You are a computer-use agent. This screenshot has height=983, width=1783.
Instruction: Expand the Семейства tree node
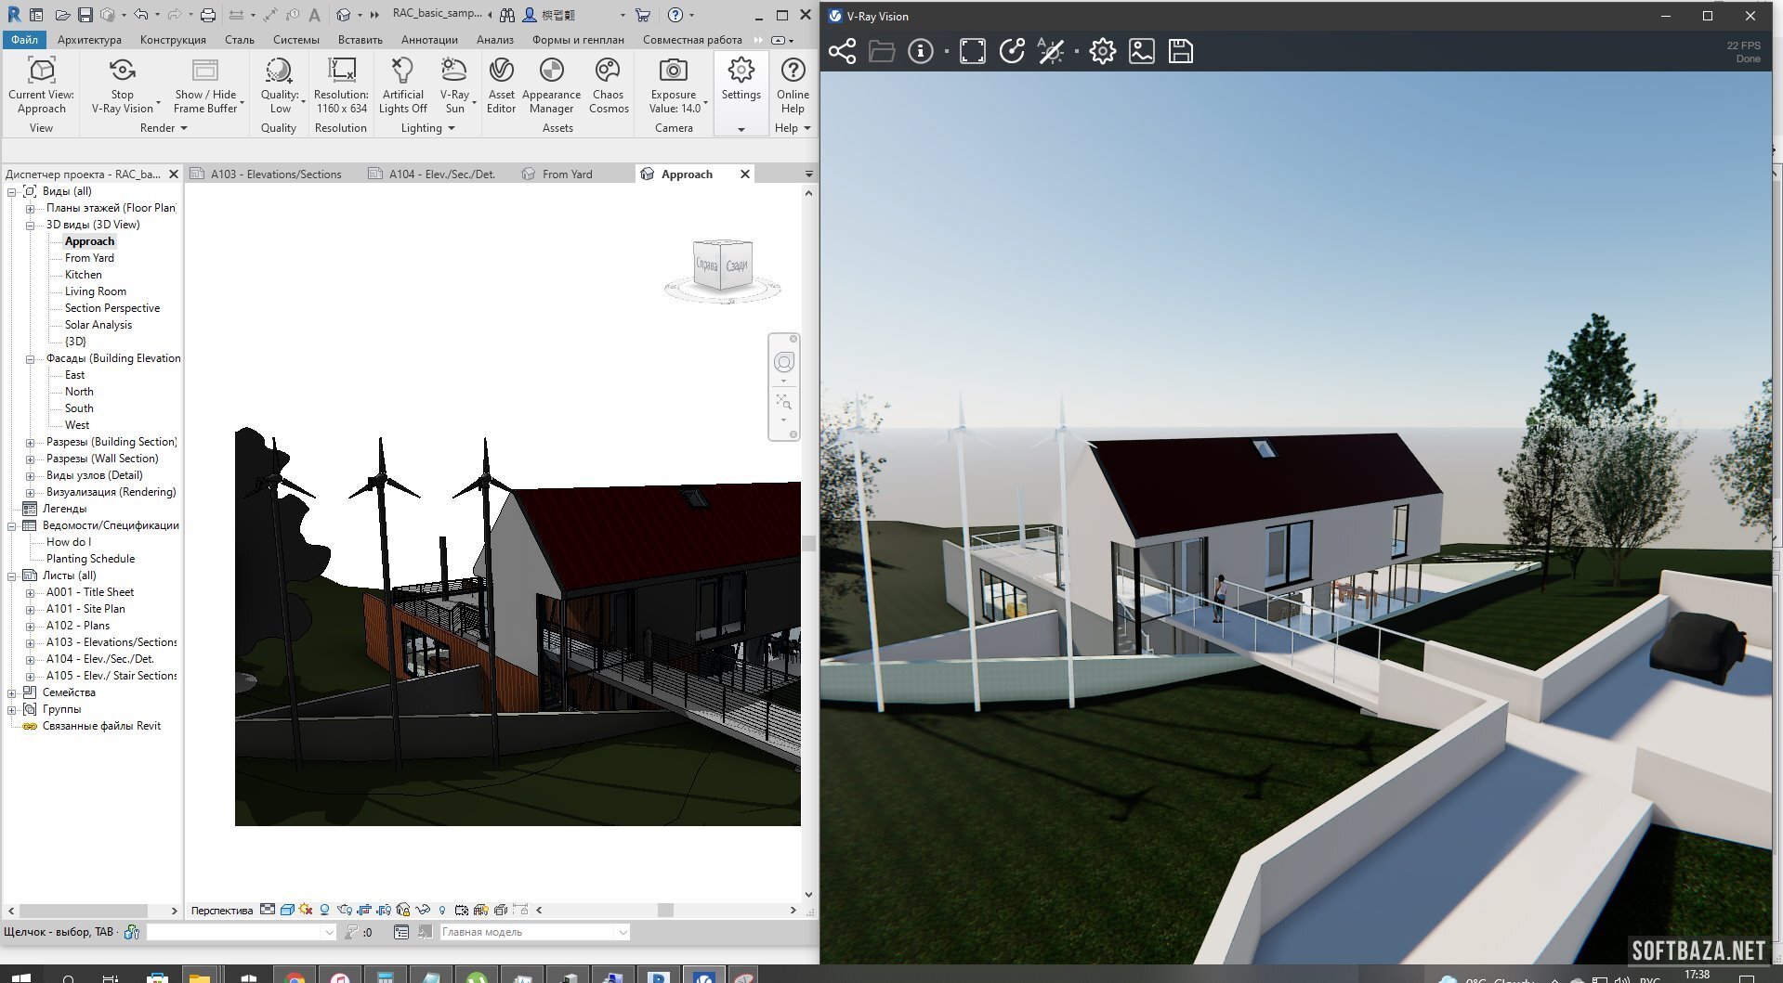[x=12, y=693]
